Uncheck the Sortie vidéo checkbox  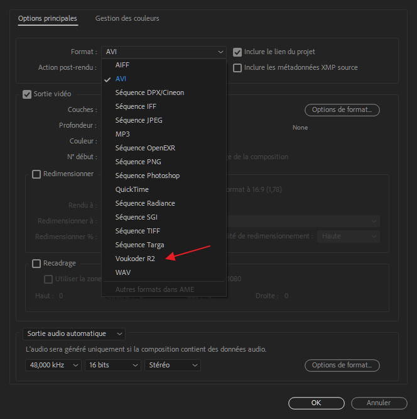coord(27,94)
